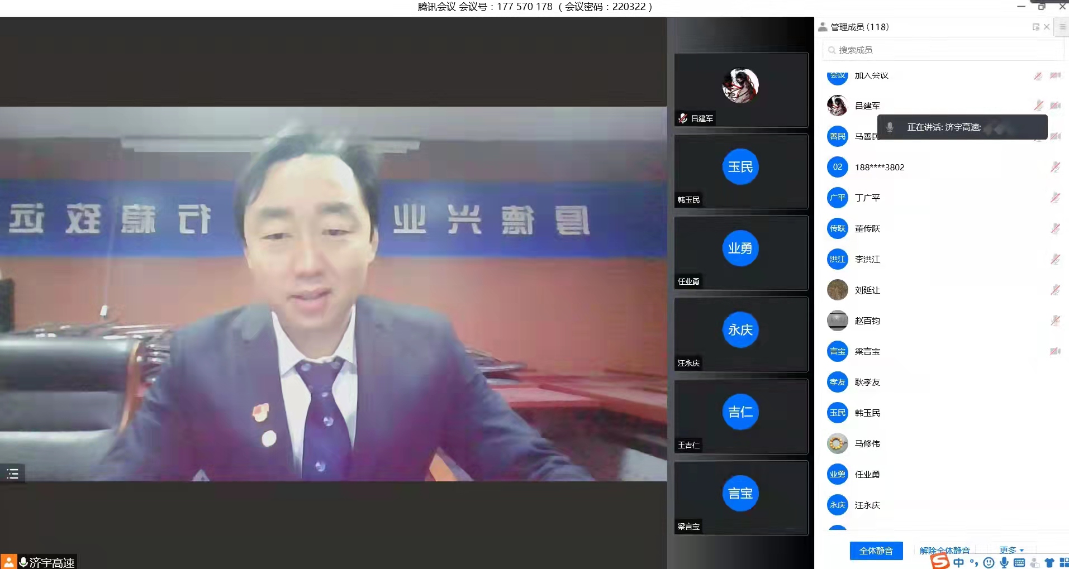1069x569 pixels.
Task: Close the manage members panel
Action: [x=1047, y=27]
